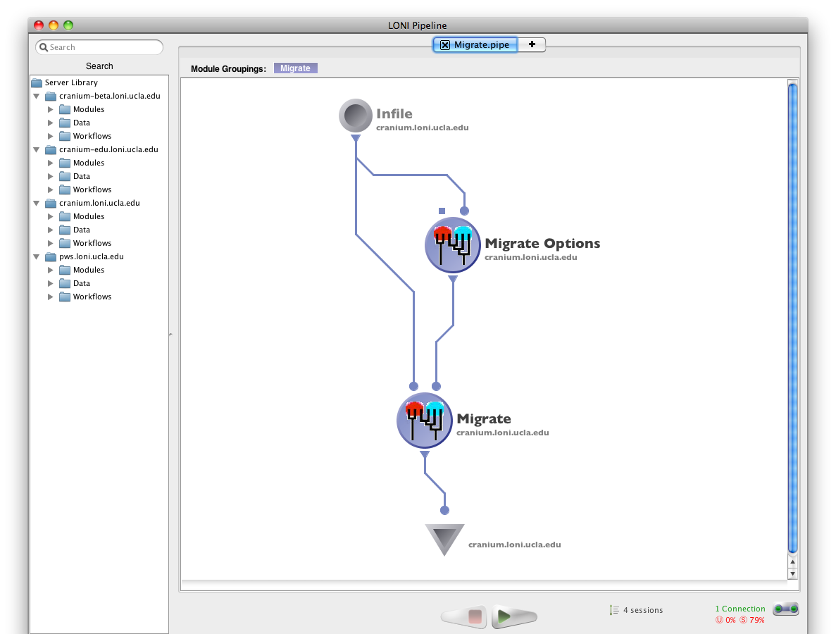The width and height of the screenshot is (836, 634).
Task: Click the search magnifier icon
Action: click(x=44, y=47)
